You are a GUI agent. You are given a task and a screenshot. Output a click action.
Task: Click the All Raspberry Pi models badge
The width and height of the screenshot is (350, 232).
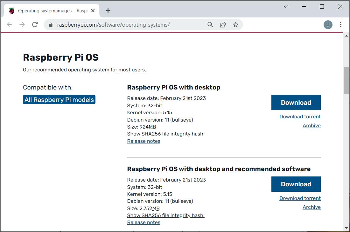pyautogui.click(x=59, y=100)
